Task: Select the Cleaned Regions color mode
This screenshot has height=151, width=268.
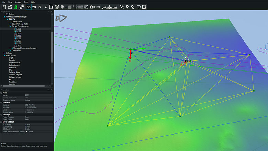Action: pos(15,75)
